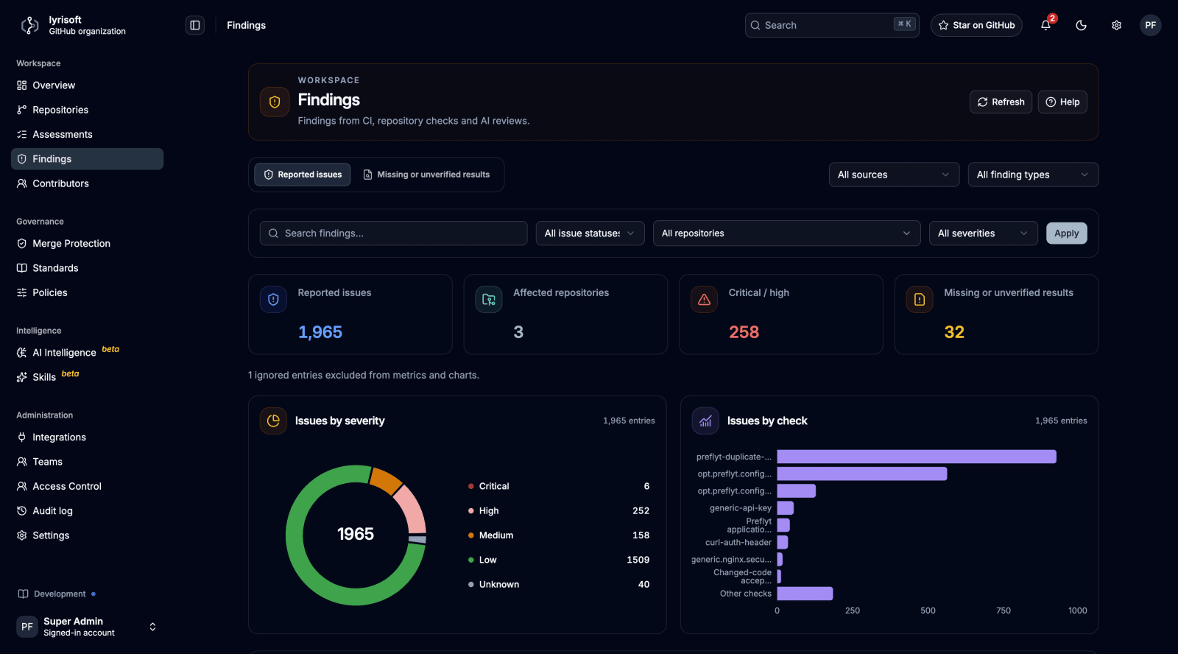Viewport: 1178px width, 654px height.
Task: Click the PF user avatar in top bar
Action: [1151, 25]
